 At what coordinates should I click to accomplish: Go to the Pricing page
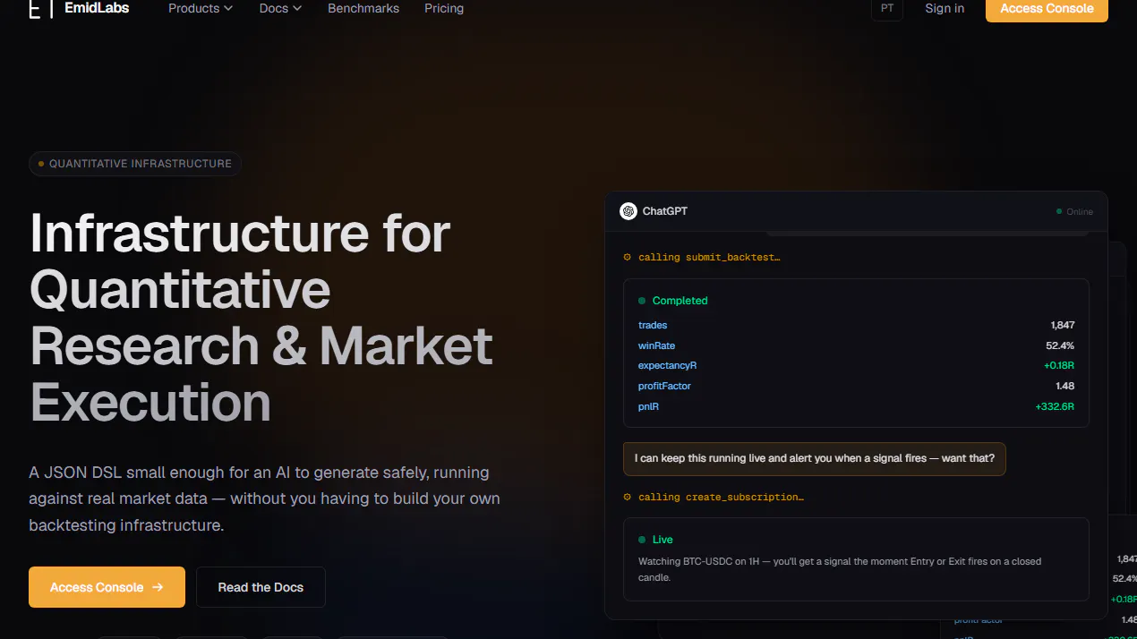point(444,8)
